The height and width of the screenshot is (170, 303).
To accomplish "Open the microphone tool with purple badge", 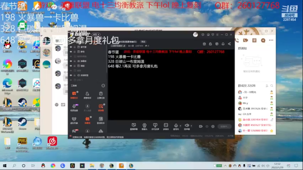I will click(74, 107).
